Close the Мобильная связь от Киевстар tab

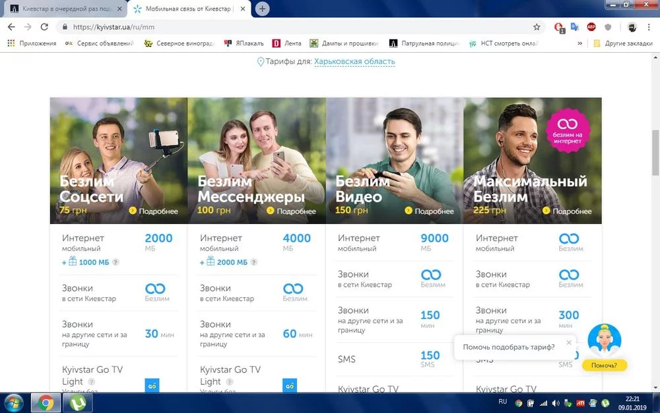point(242,9)
